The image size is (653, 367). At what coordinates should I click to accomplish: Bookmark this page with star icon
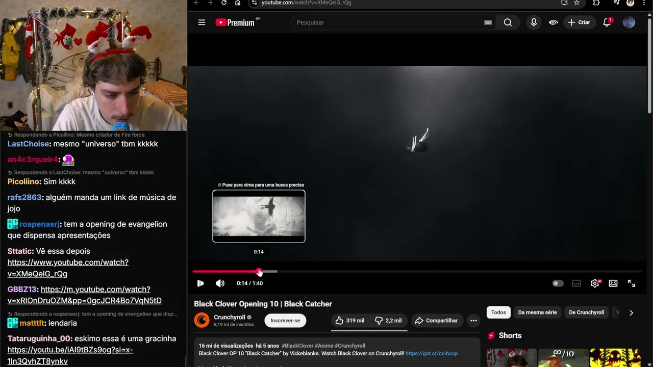click(576, 3)
